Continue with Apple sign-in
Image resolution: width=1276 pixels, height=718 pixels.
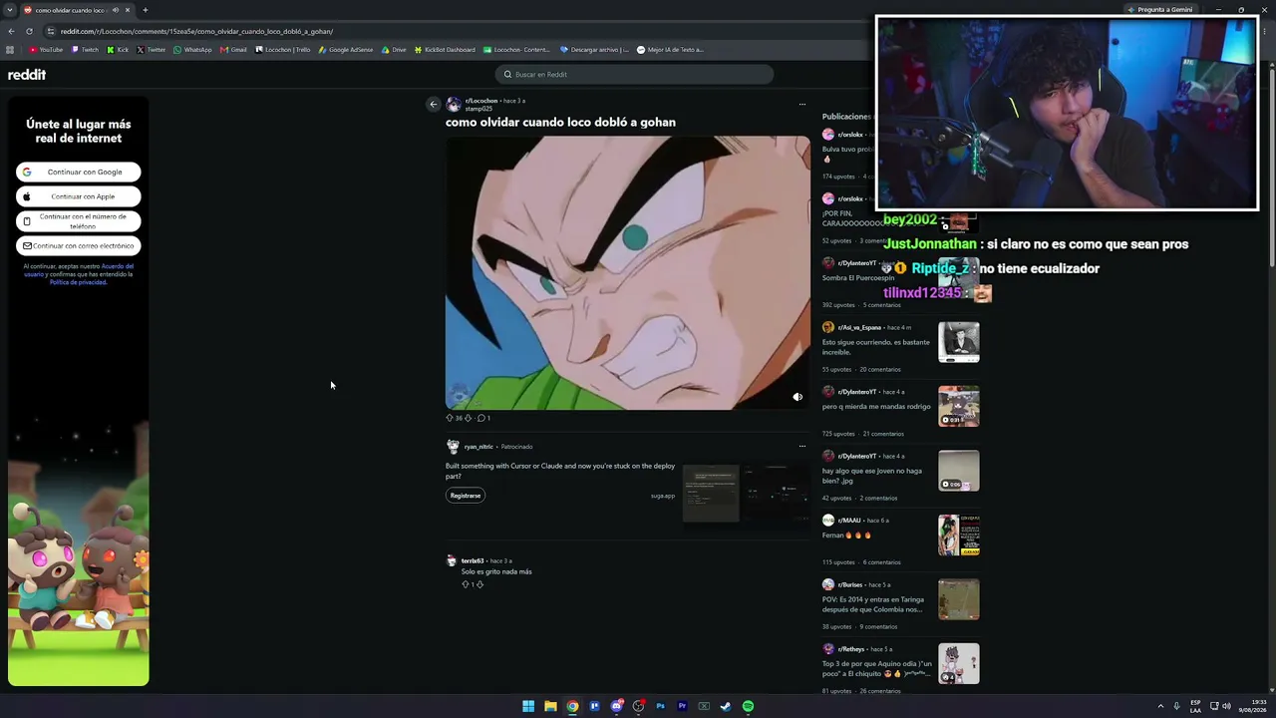click(79, 196)
